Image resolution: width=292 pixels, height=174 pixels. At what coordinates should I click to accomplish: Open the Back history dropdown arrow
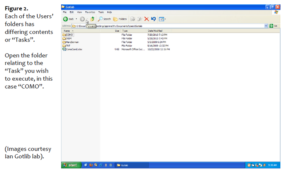click(76, 19)
